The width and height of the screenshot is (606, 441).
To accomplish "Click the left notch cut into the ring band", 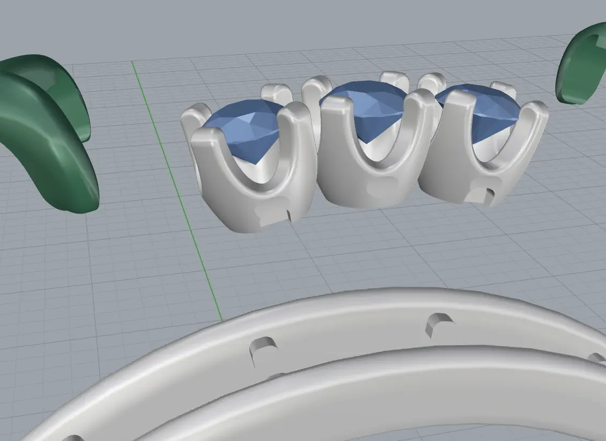I will tap(263, 349).
